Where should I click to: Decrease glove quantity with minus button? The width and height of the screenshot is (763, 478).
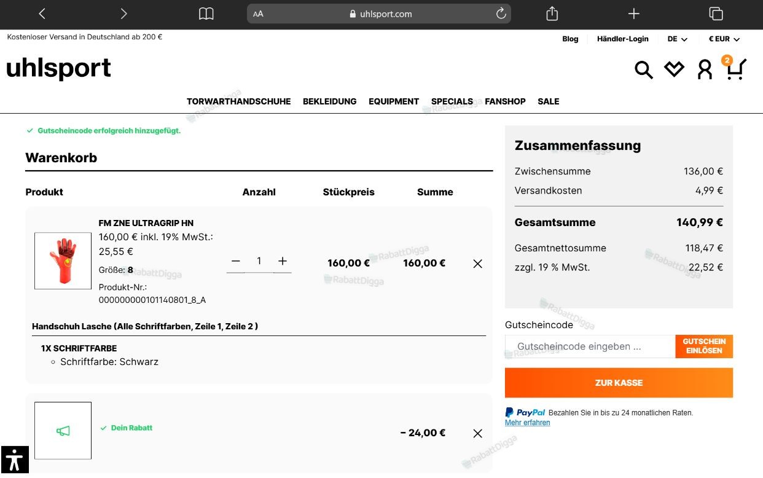click(235, 261)
